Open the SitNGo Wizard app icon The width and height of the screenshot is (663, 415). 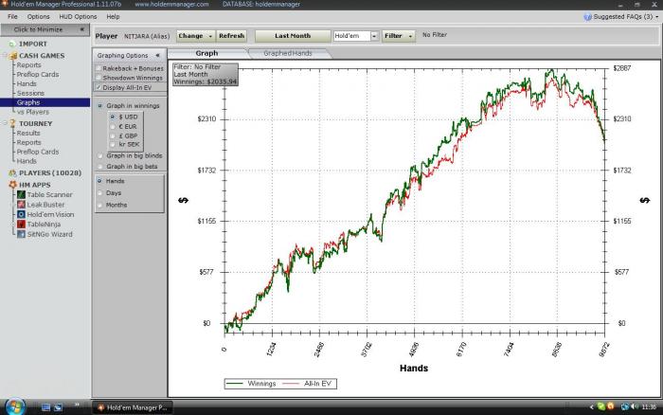[x=21, y=234]
